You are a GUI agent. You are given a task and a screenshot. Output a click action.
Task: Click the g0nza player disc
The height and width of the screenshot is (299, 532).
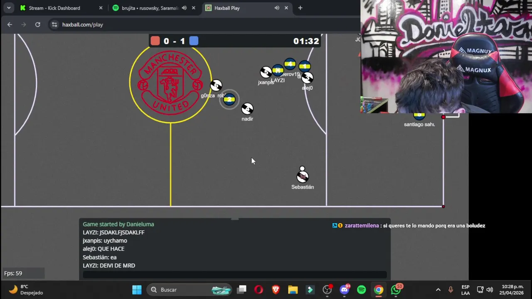216,86
